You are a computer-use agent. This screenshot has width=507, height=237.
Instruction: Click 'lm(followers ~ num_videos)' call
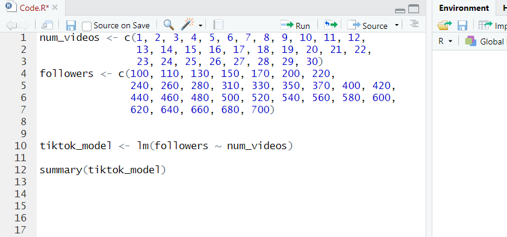pos(215,146)
